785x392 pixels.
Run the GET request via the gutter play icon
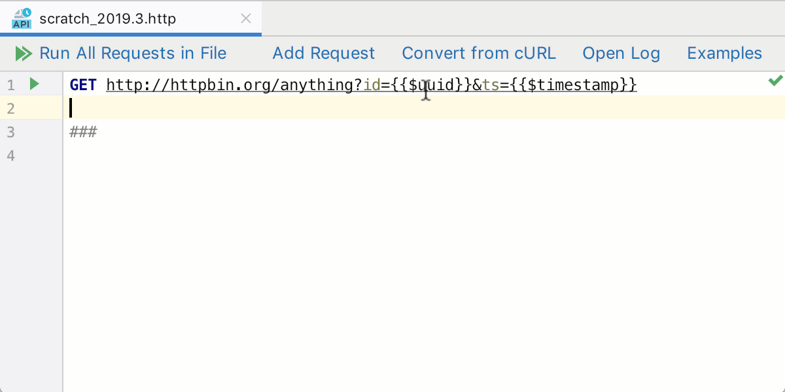[34, 84]
